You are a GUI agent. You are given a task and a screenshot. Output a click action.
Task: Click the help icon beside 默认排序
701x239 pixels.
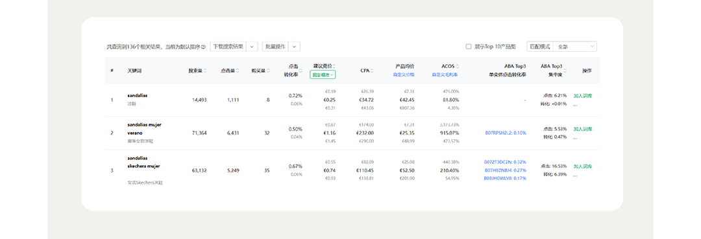tap(203, 47)
